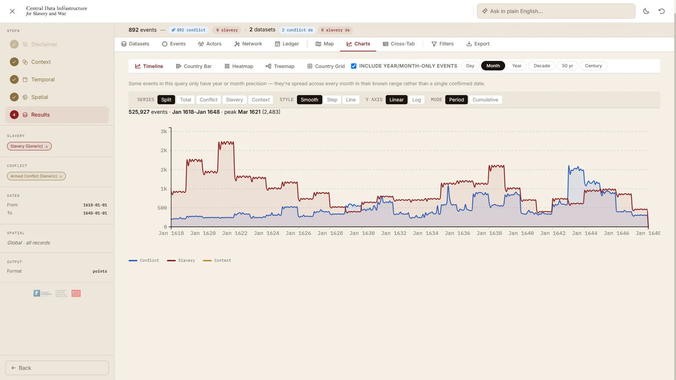Click the Spatial step globe icon
The width and height of the screenshot is (676, 380).
pos(25,97)
